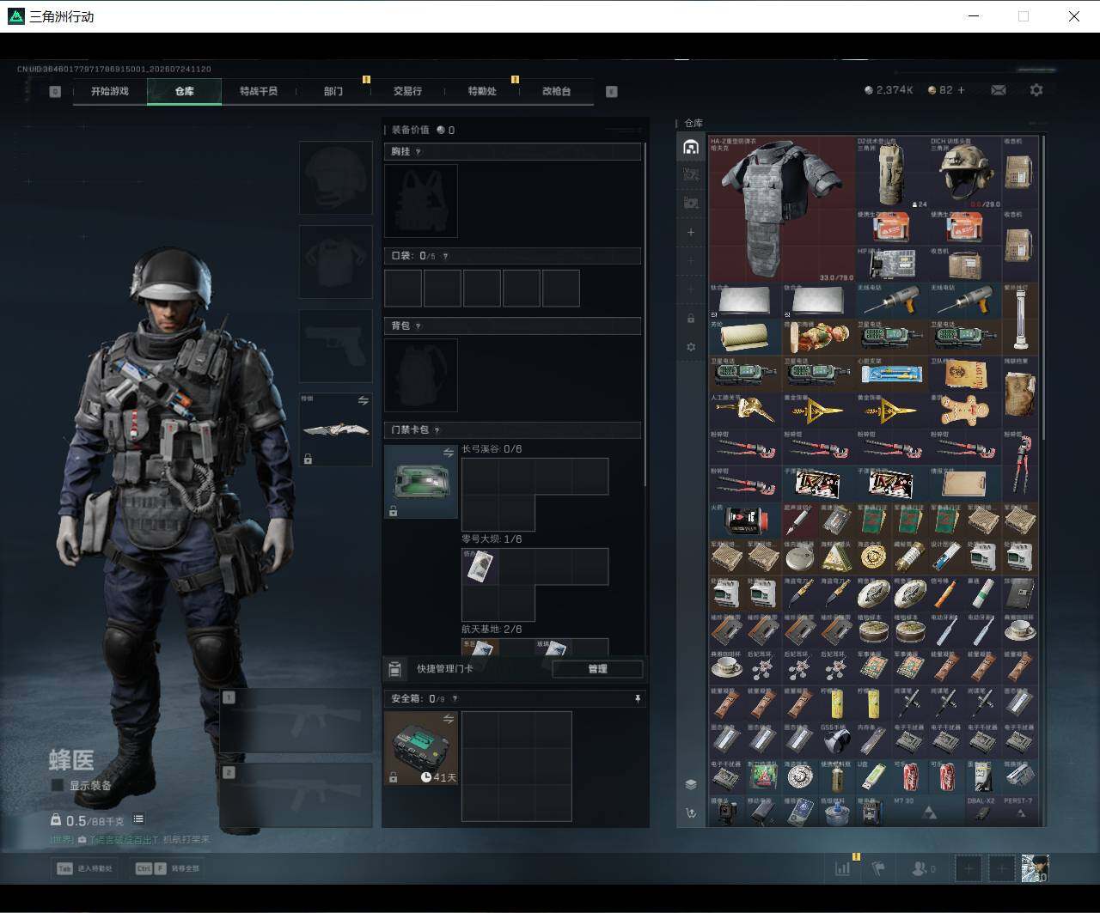Open the statistics bar chart icon
The height and width of the screenshot is (913, 1100).
point(842,868)
